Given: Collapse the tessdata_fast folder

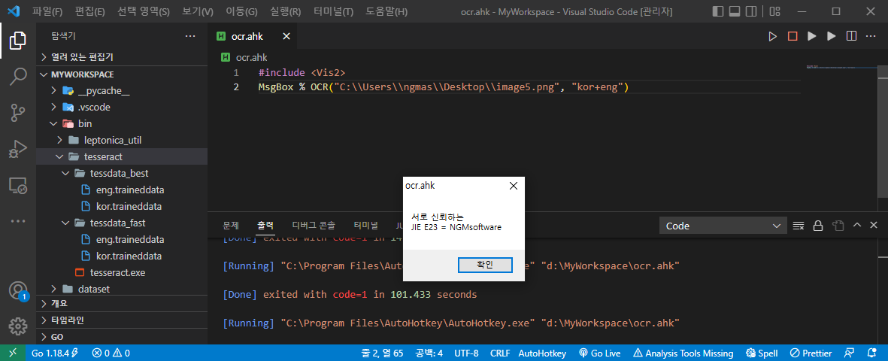Looking at the screenshot, I should click(122, 223).
